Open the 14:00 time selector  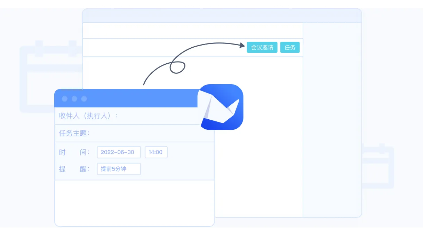coord(156,152)
